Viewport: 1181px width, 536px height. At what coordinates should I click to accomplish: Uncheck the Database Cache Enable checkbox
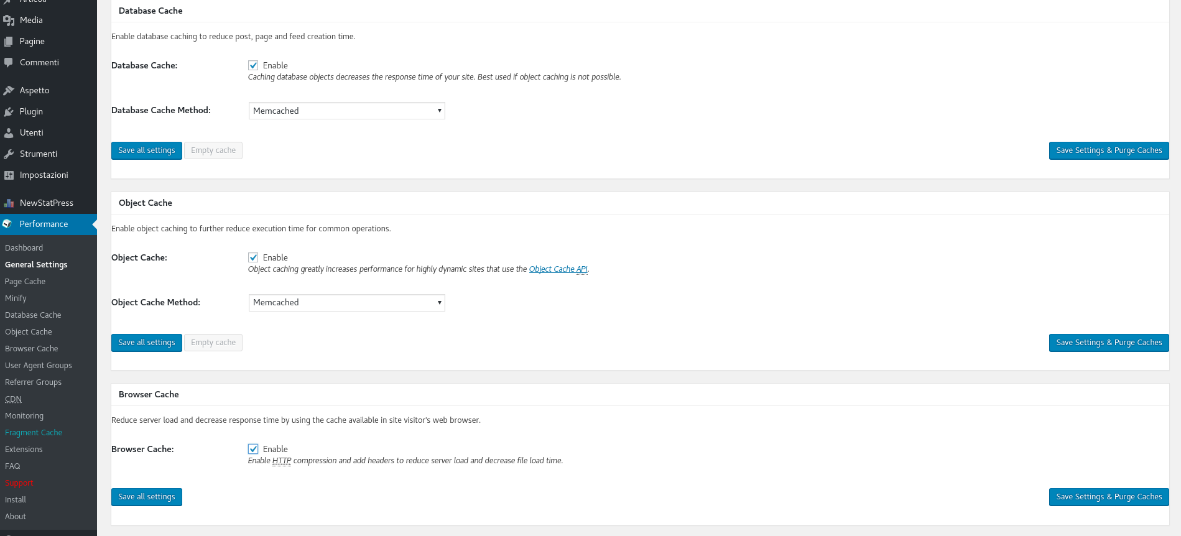pos(253,65)
